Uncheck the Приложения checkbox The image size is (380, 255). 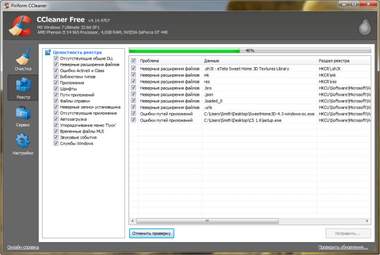[56, 83]
